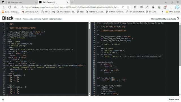Show more bookmarks chevron
Viewport: 181px width, 102px height.
click(x=162, y=12)
